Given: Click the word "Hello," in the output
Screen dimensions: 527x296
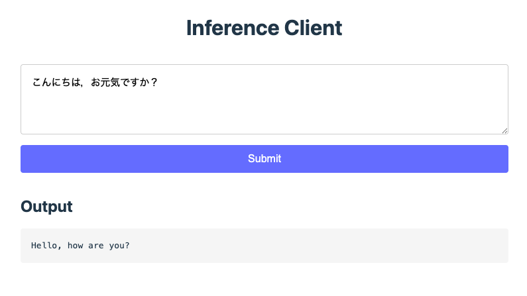Looking at the screenshot, I should (x=46, y=246).
